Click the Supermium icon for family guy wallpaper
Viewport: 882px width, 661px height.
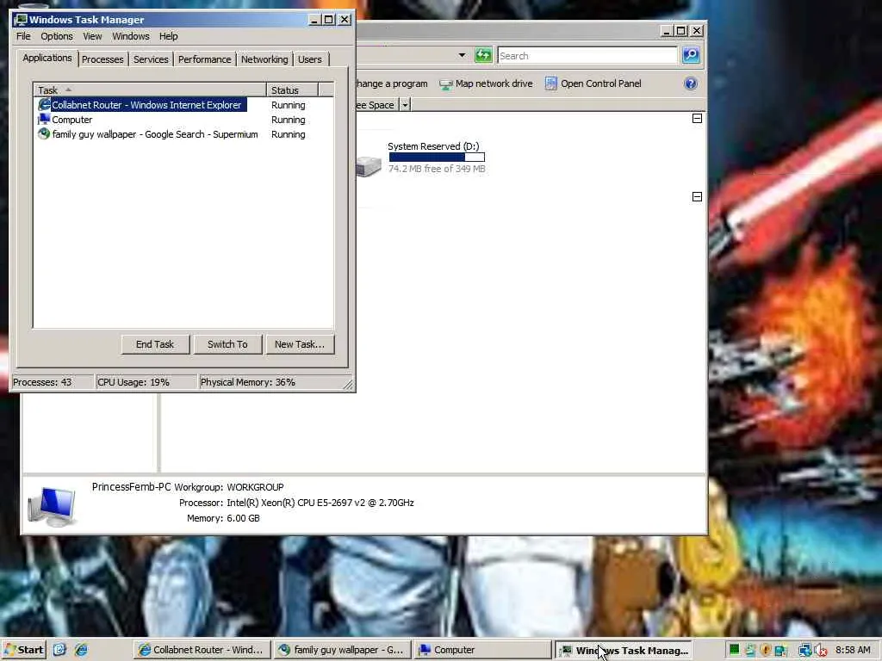click(44, 133)
